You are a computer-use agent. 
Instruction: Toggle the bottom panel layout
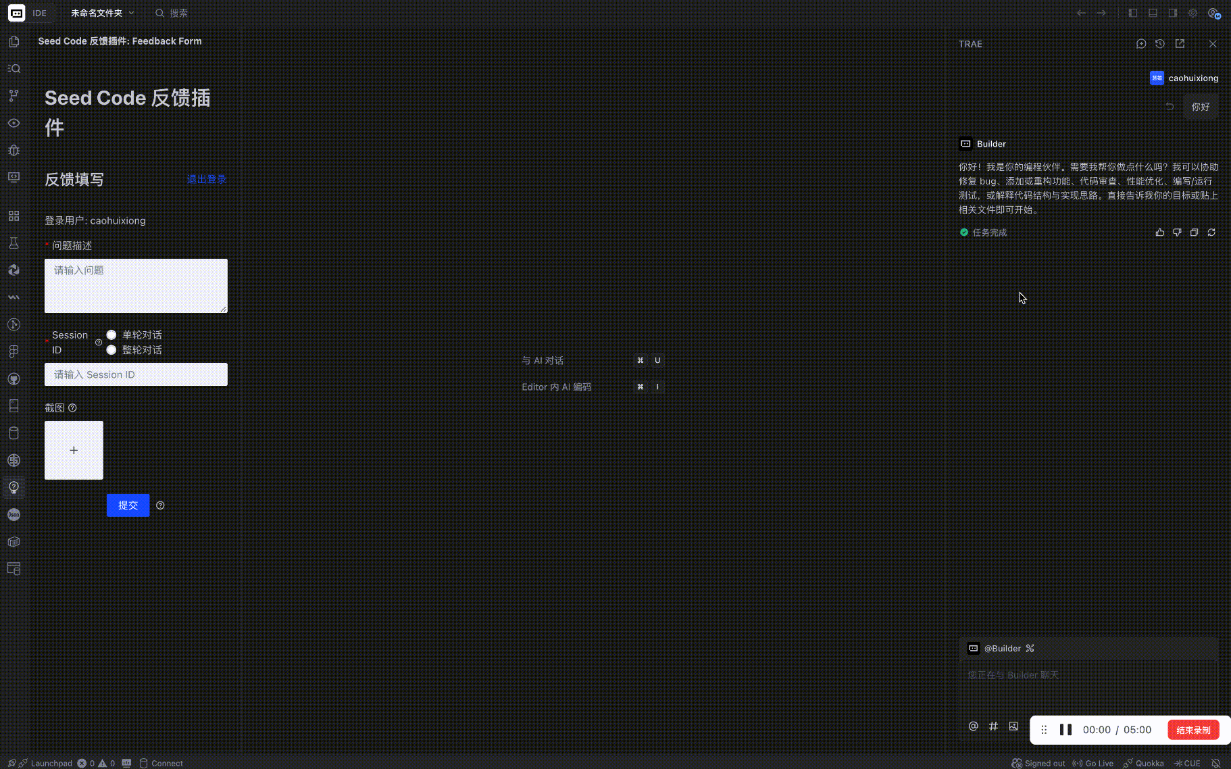1153,13
